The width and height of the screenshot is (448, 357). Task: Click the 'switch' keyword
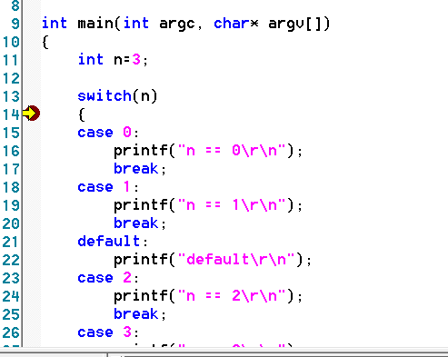tap(105, 96)
